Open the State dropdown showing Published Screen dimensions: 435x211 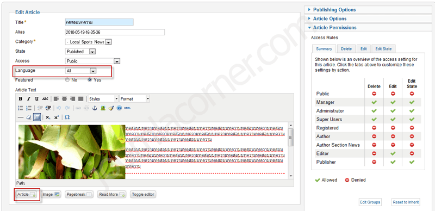[80, 51]
